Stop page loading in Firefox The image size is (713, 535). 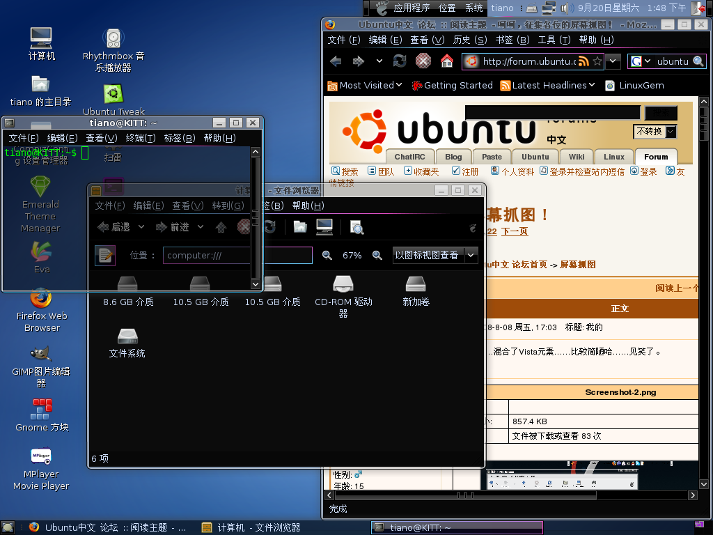pos(423,61)
